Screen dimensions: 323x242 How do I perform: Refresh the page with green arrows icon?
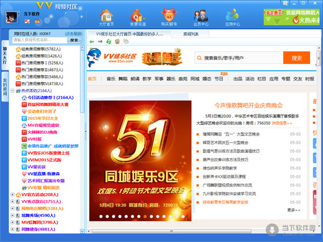tap(109, 41)
